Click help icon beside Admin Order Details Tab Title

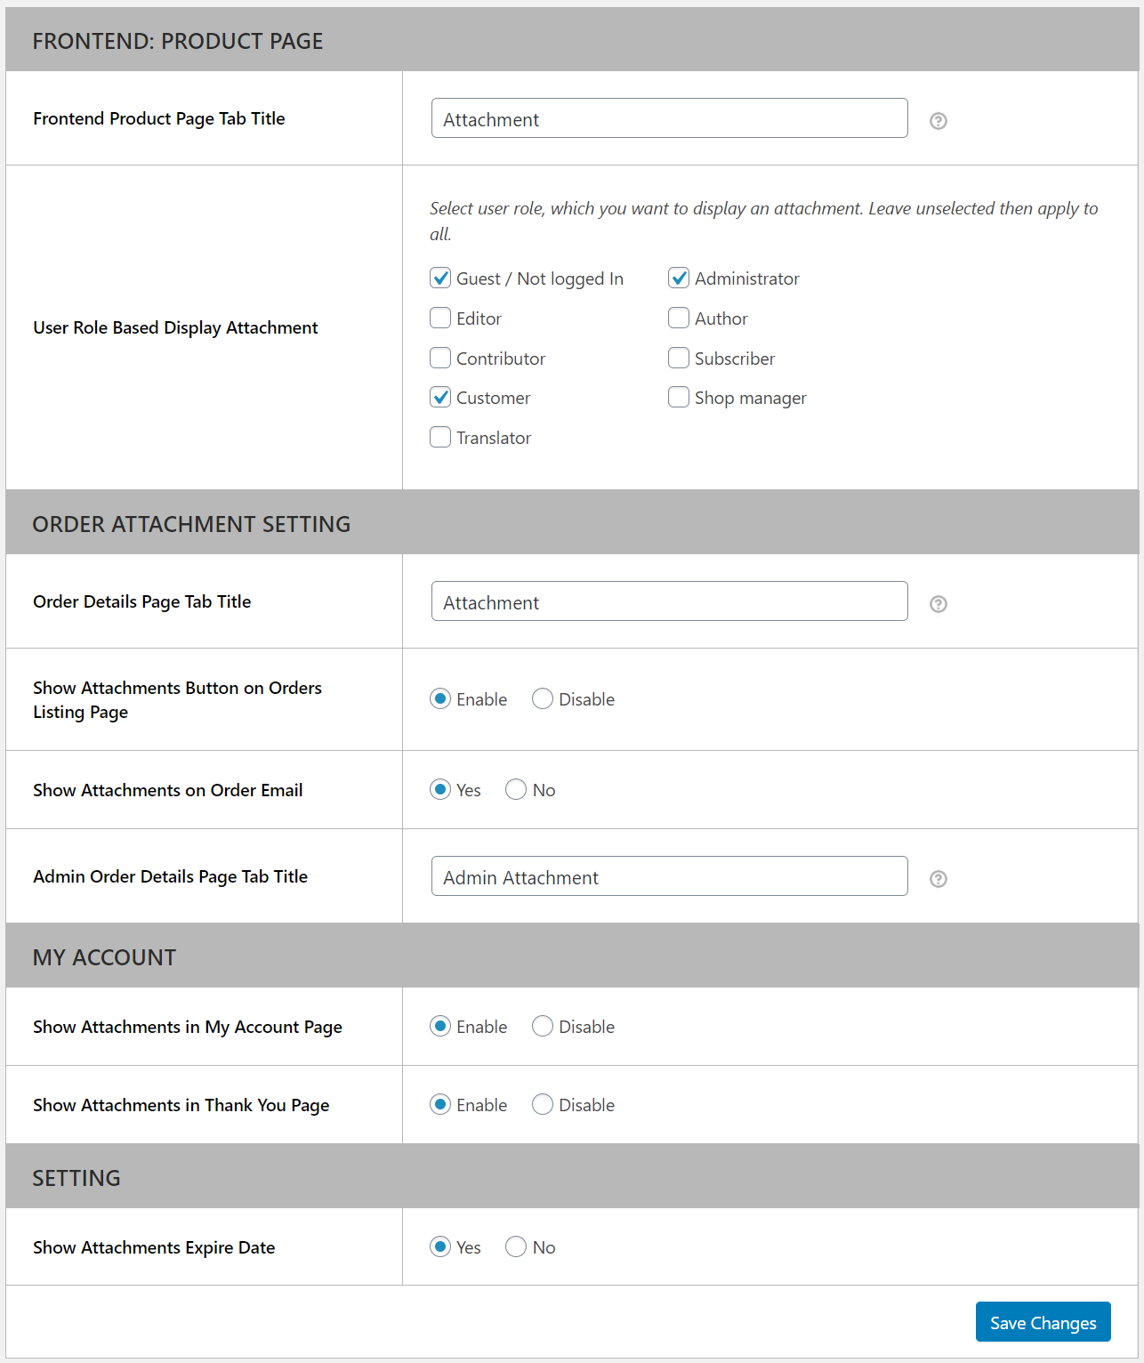point(938,879)
